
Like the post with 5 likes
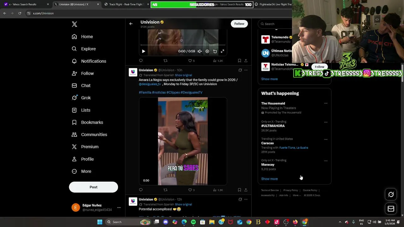coord(191,61)
